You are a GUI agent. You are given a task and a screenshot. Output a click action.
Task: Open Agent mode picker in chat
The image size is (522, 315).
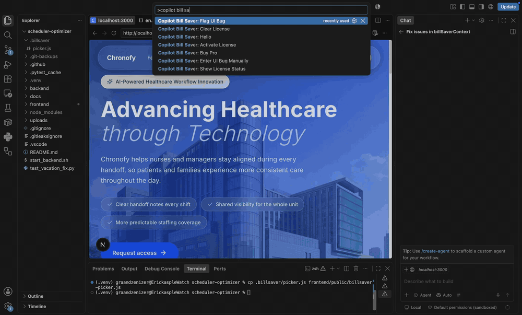(x=422, y=295)
